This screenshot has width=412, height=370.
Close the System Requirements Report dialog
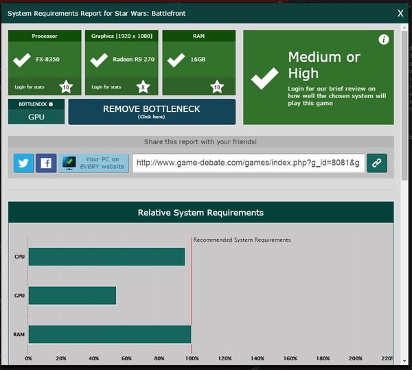pos(400,13)
